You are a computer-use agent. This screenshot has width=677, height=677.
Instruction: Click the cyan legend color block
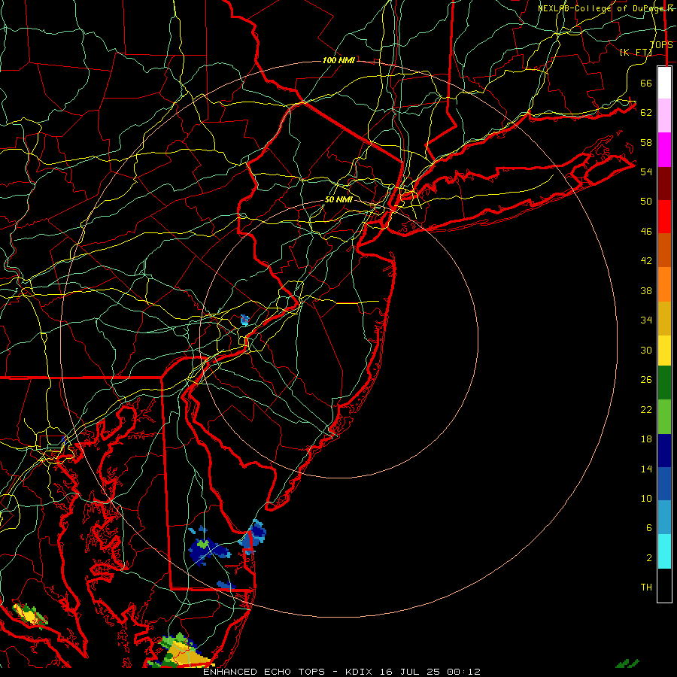pyautogui.click(x=664, y=551)
